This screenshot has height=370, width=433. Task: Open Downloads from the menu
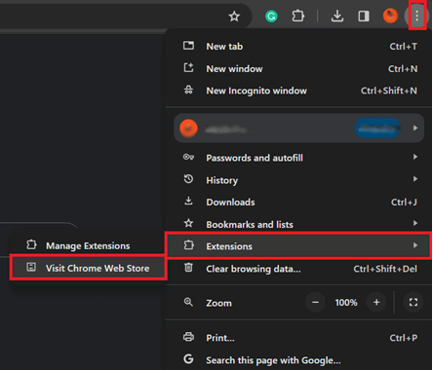[298, 202]
